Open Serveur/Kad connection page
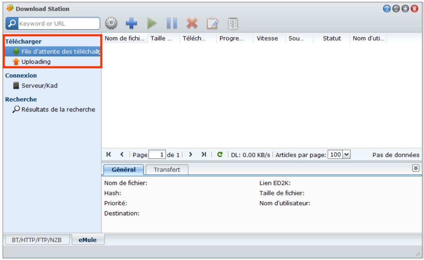 click(x=35, y=85)
